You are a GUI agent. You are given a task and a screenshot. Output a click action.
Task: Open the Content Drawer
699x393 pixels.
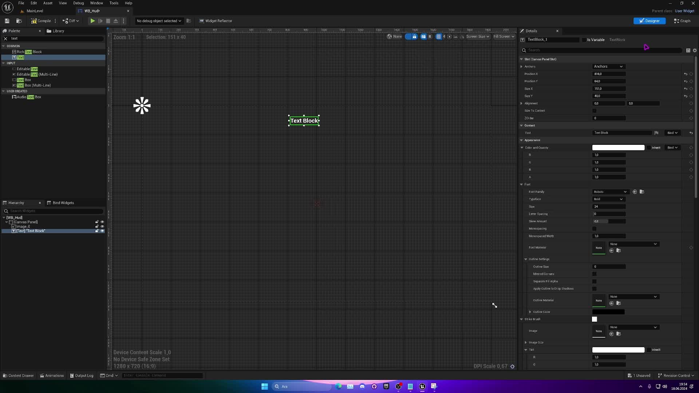click(18, 376)
